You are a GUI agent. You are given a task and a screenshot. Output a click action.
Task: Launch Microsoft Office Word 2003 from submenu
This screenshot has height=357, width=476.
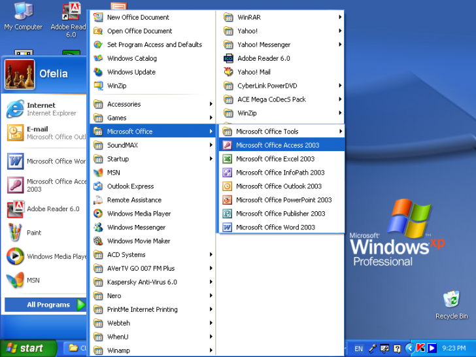pos(275,228)
